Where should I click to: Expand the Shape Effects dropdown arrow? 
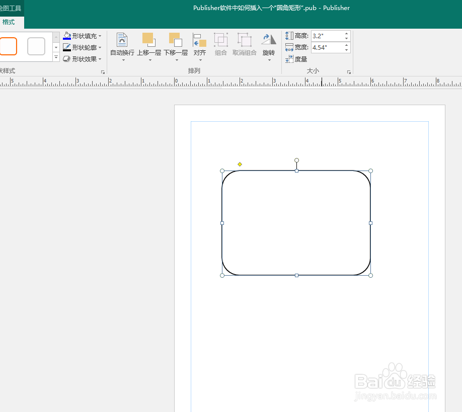(x=100, y=59)
